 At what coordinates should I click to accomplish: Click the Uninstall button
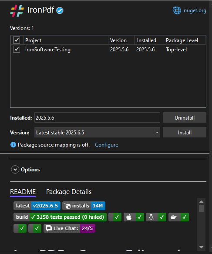(185, 117)
